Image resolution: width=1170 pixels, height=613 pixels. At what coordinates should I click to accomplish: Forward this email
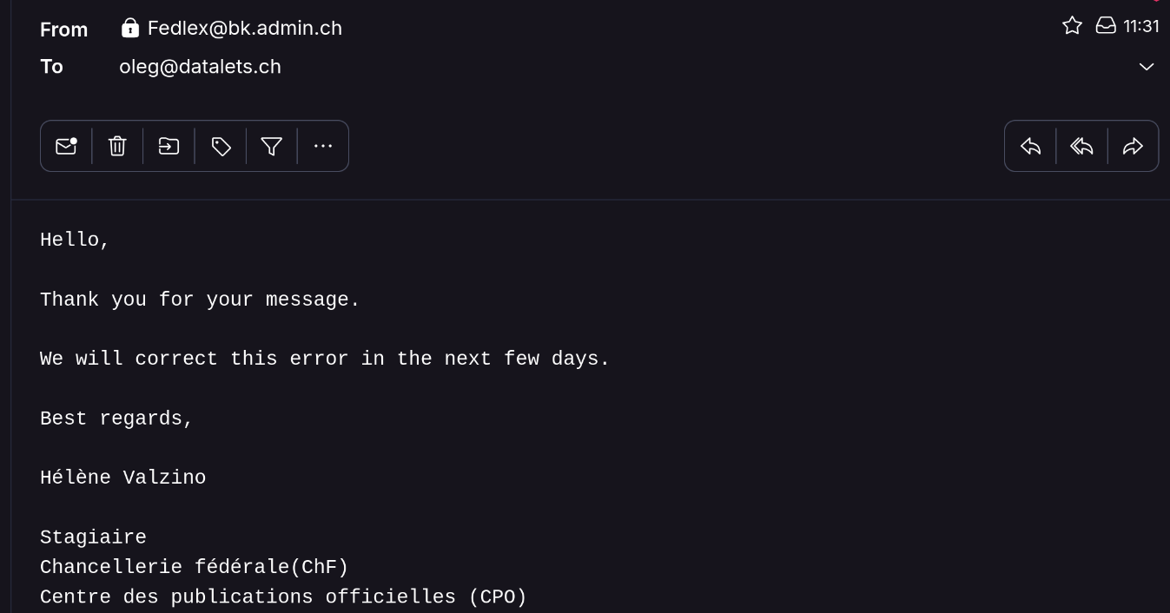point(1133,146)
